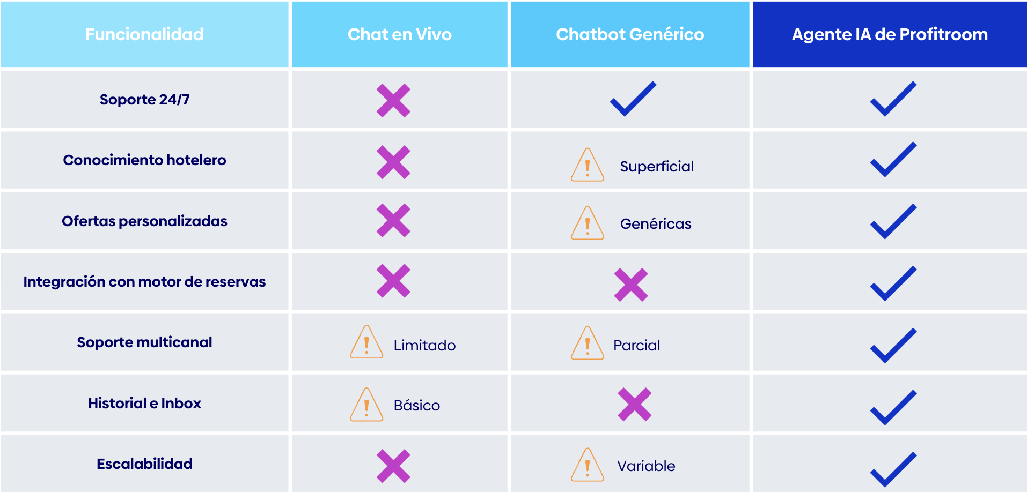Click the Historial e Inbox cross under Chatbot Genérico
This screenshot has height=493, width=1027.
tap(634, 404)
